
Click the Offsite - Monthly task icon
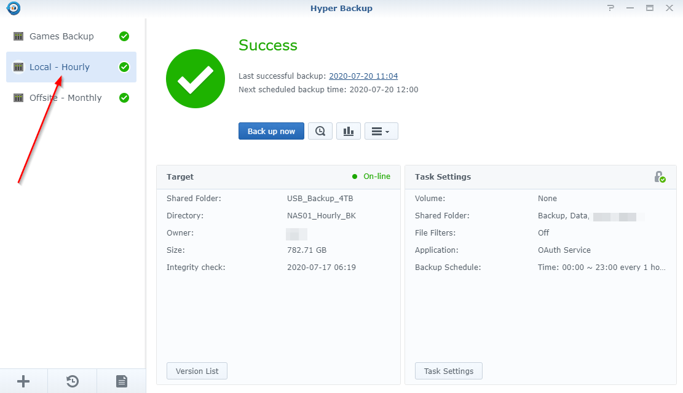click(18, 98)
